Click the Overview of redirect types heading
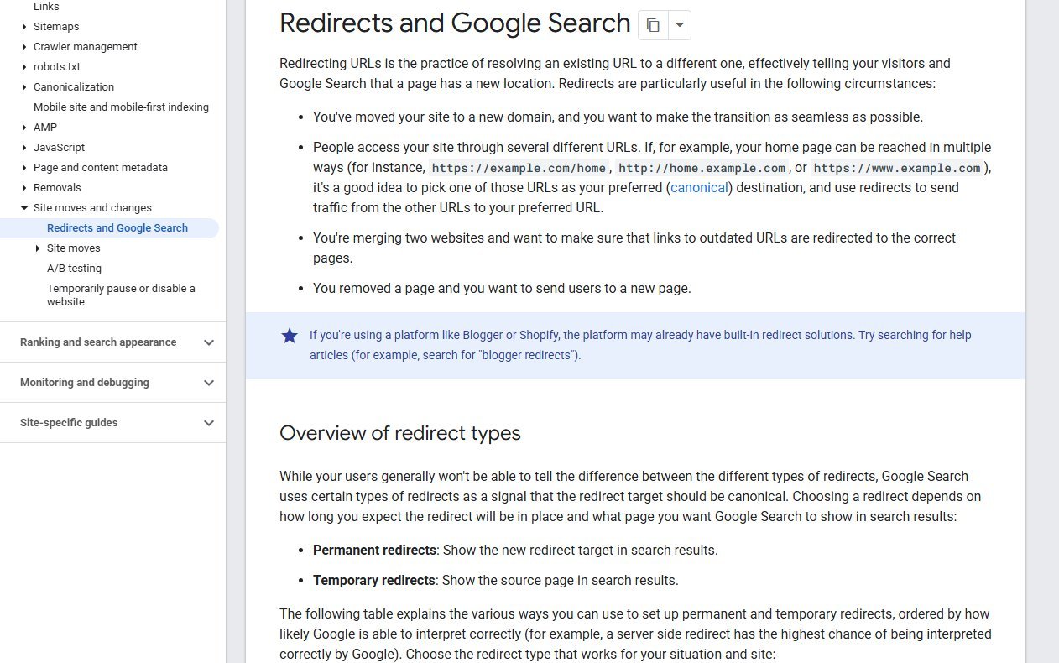Screen dimensions: 1059x663 [400, 433]
